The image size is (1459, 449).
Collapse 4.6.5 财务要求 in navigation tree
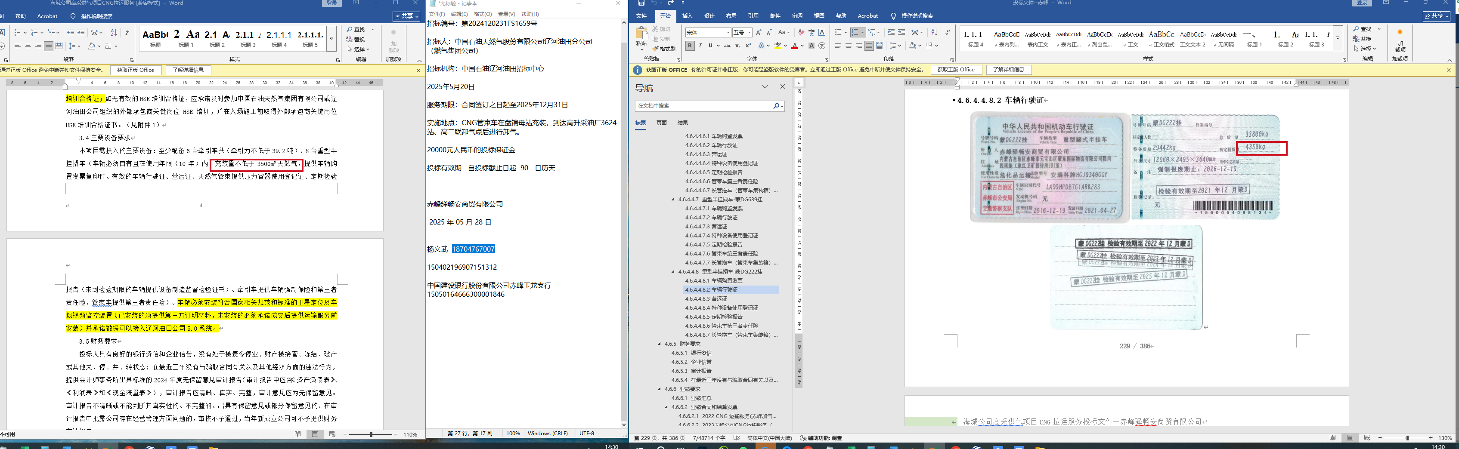(x=659, y=344)
